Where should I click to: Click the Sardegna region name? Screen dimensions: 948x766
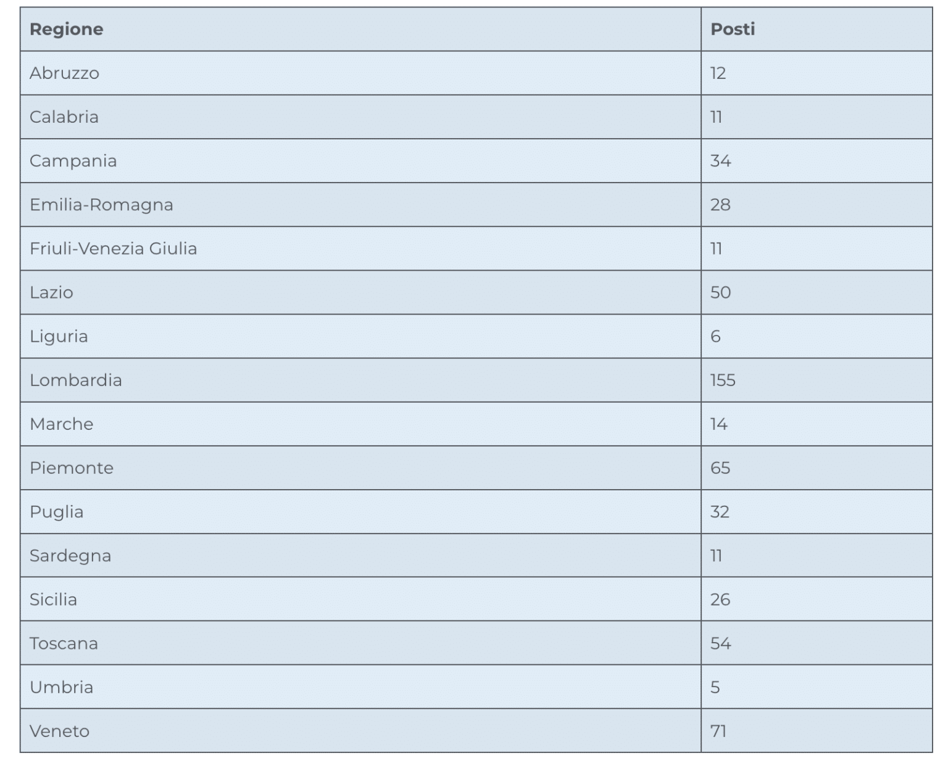click(x=70, y=556)
